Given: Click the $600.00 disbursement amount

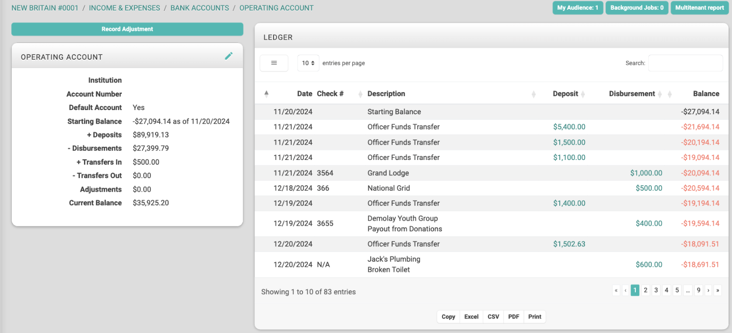Looking at the screenshot, I should pyautogui.click(x=649, y=264).
